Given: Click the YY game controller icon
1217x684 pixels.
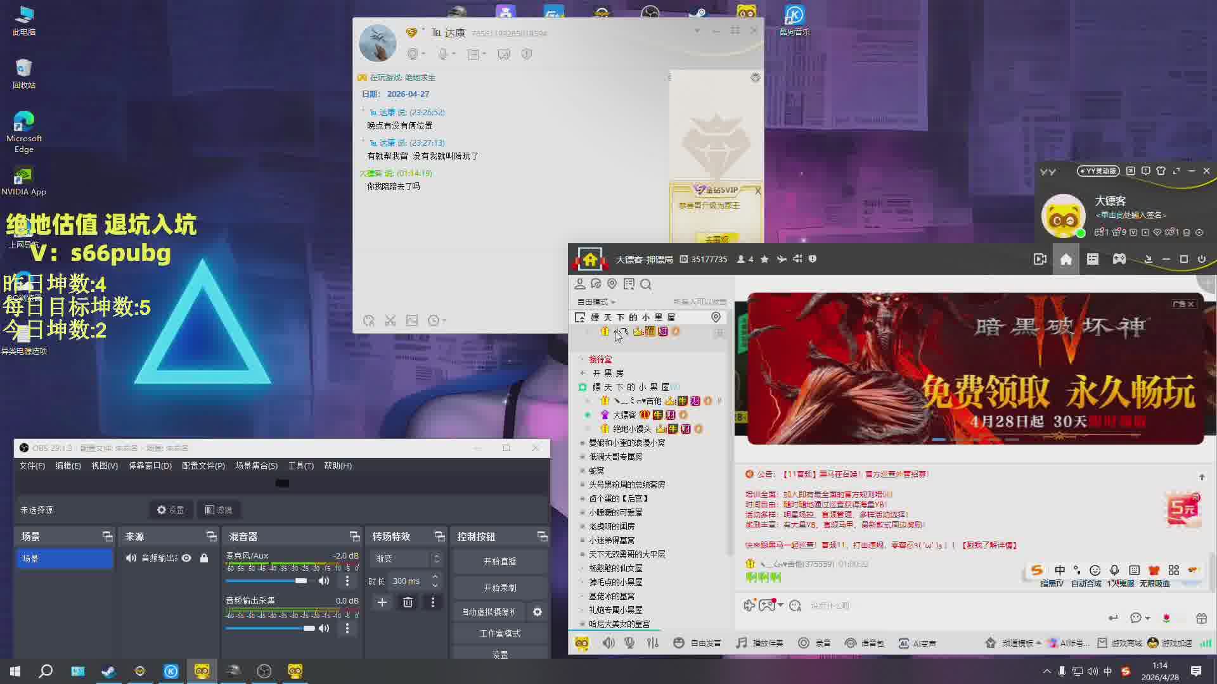Looking at the screenshot, I should [x=1119, y=259].
